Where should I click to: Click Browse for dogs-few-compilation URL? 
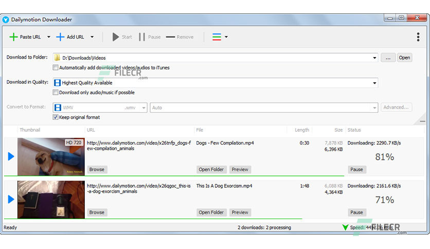pyautogui.click(x=97, y=169)
